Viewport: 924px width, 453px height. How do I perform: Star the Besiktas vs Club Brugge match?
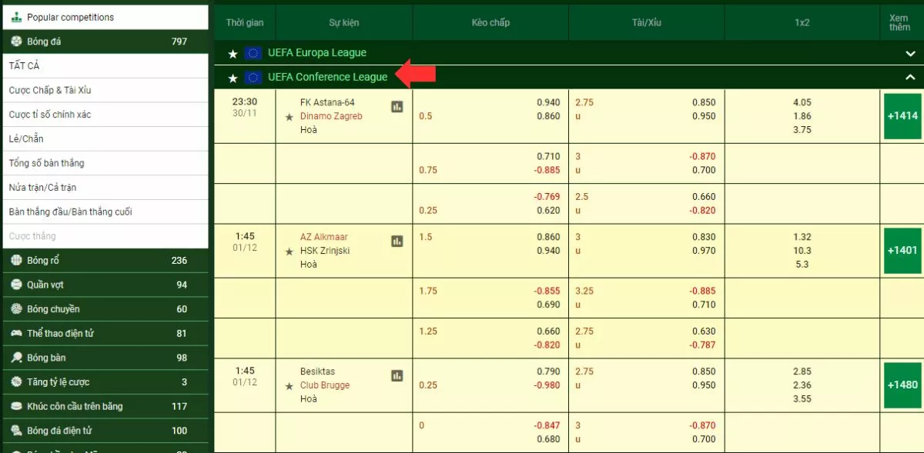(290, 386)
